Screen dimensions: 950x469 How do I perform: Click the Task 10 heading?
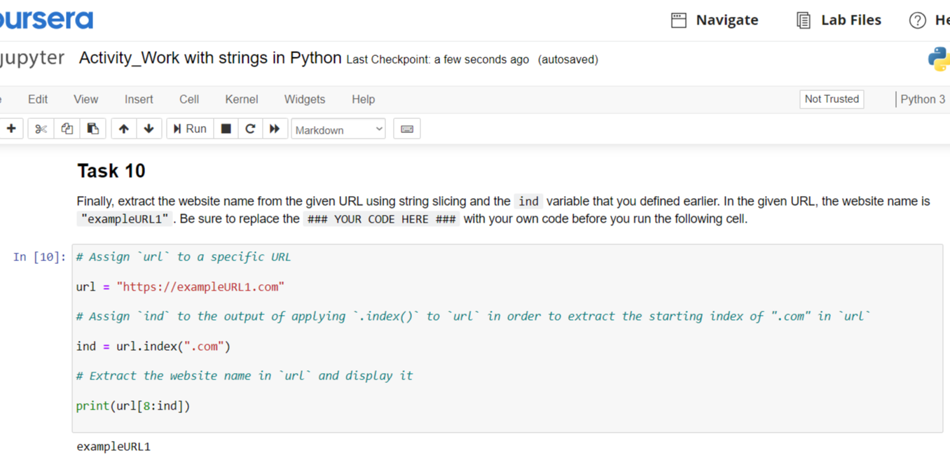pyautogui.click(x=111, y=171)
